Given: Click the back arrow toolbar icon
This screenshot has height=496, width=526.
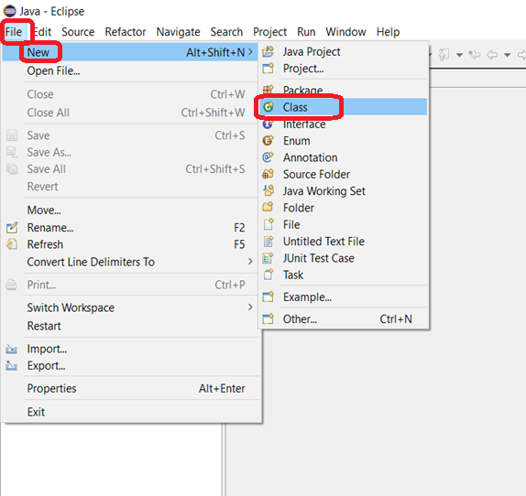Looking at the screenshot, I should [492, 55].
